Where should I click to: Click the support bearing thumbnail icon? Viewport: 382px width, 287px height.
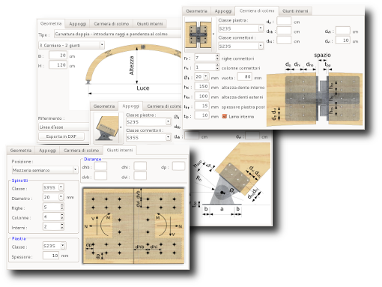[106, 127]
